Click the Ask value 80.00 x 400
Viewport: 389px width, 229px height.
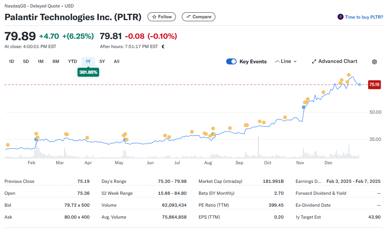(77, 217)
